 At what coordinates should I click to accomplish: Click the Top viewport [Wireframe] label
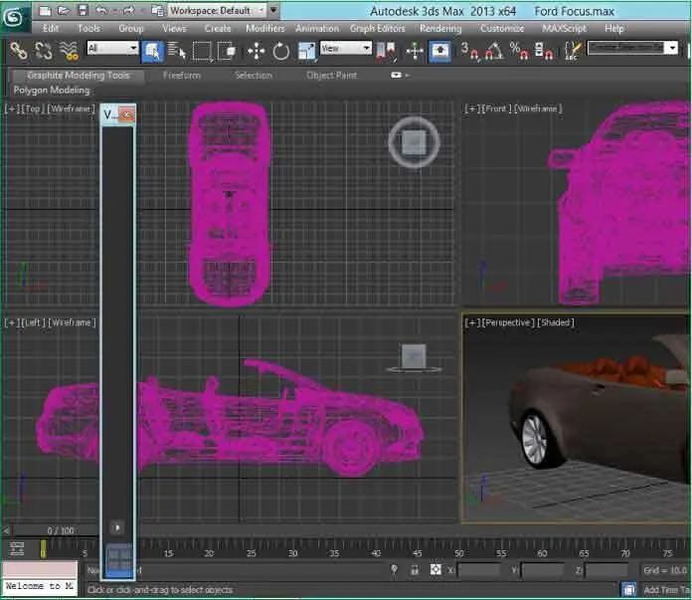pyautogui.click(x=71, y=108)
